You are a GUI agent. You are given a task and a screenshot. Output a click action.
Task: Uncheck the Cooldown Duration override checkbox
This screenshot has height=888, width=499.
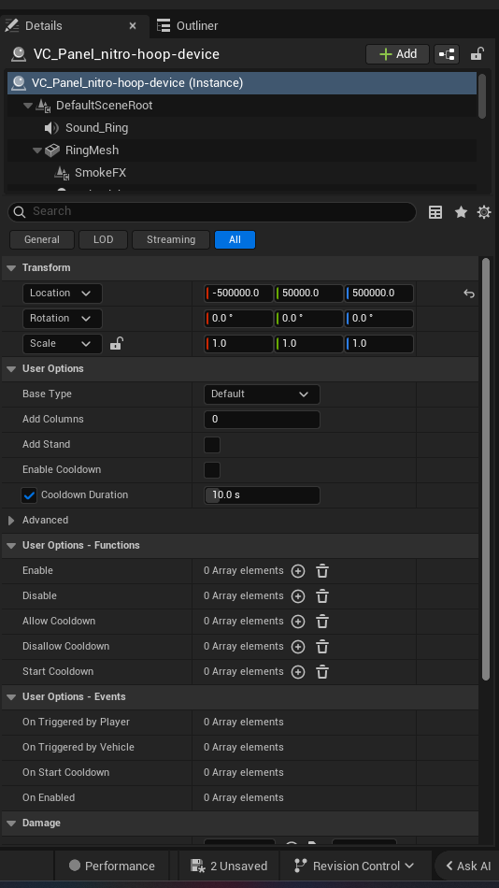coord(29,495)
